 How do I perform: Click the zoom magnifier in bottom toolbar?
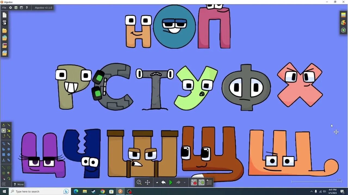click(x=139, y=182)
